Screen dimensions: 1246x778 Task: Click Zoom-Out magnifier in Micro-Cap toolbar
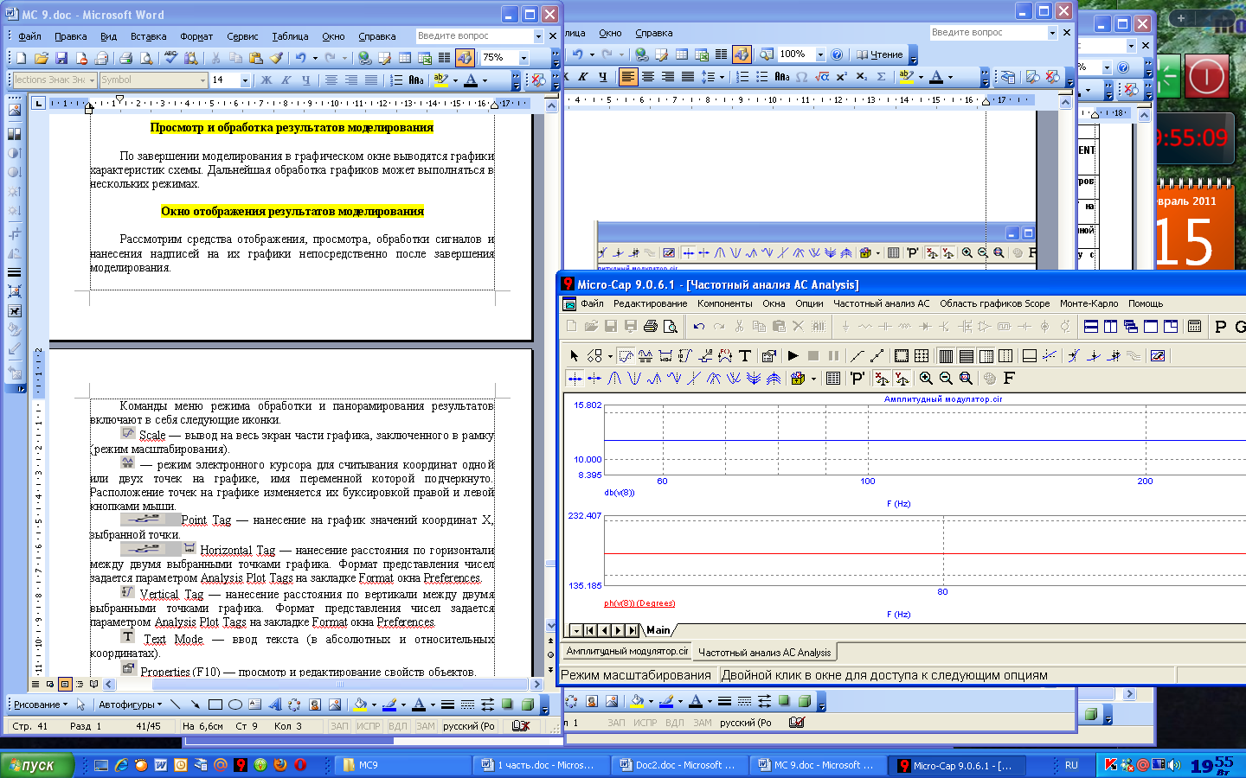tap(946, 378)
